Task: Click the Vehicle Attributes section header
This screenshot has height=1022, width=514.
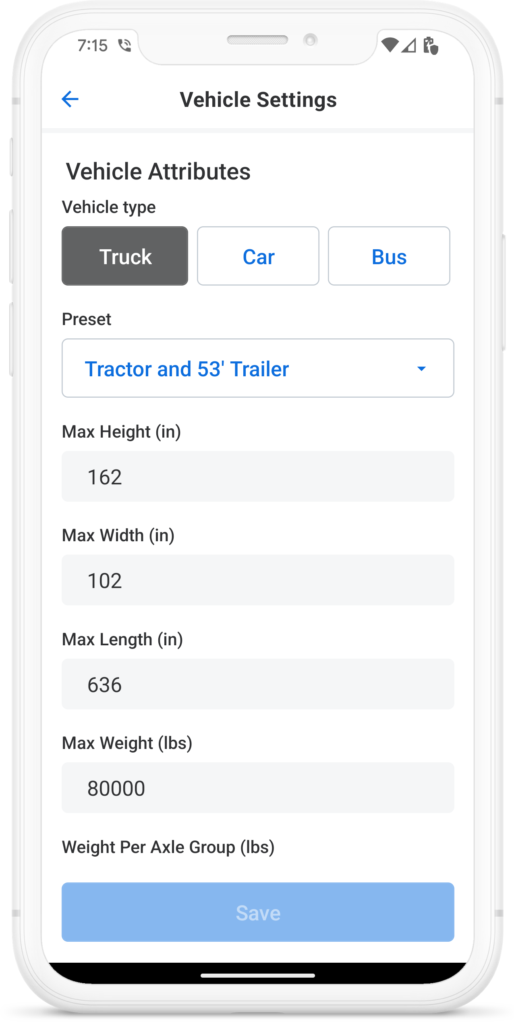Action: point(158,171)
